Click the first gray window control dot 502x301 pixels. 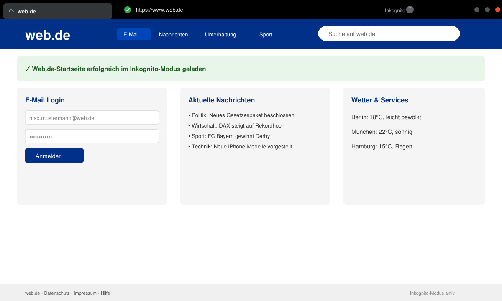(x=477, y=10)
